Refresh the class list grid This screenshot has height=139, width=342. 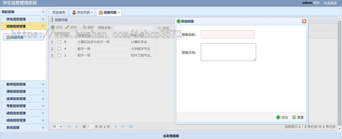pos(131,126)
